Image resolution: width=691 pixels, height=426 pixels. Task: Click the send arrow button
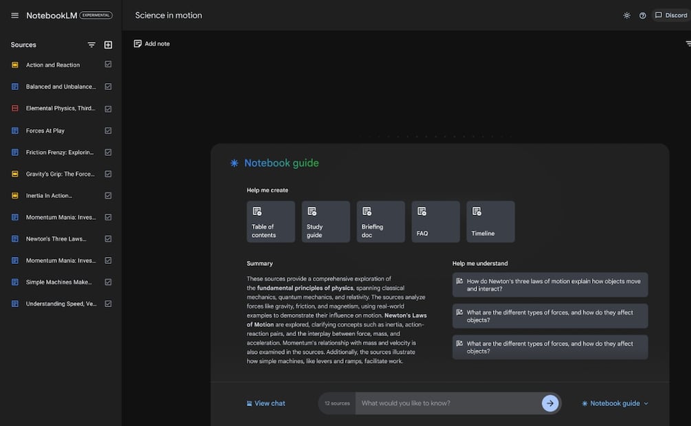(x=549, y=403)
